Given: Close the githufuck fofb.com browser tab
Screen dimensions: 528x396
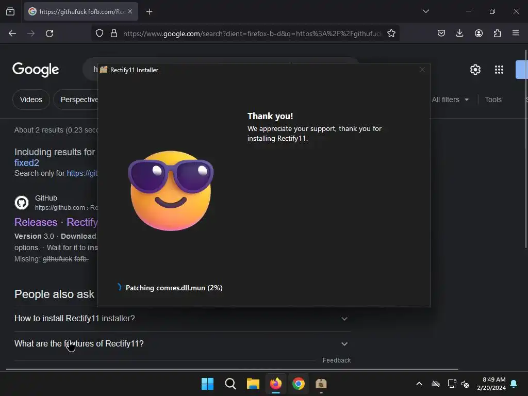Looking at the screenshot, I should click(130, 11).
